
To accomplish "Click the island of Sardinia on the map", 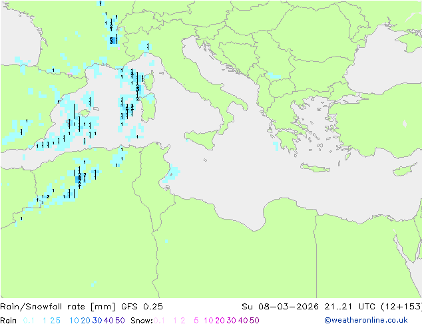I will pyautogui.click(x=149, y=108).
